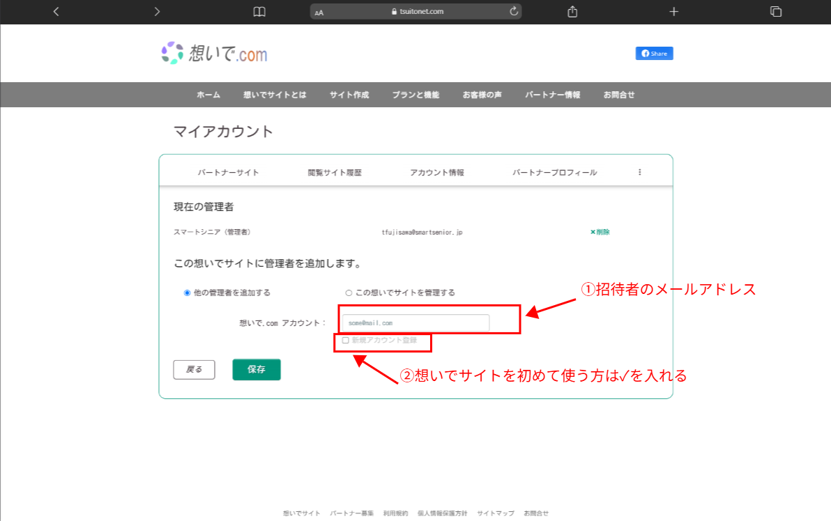Click the 想いで.com logo
Image resolution: width=831 pixels, height=521 pixels.
click(214, 54)
